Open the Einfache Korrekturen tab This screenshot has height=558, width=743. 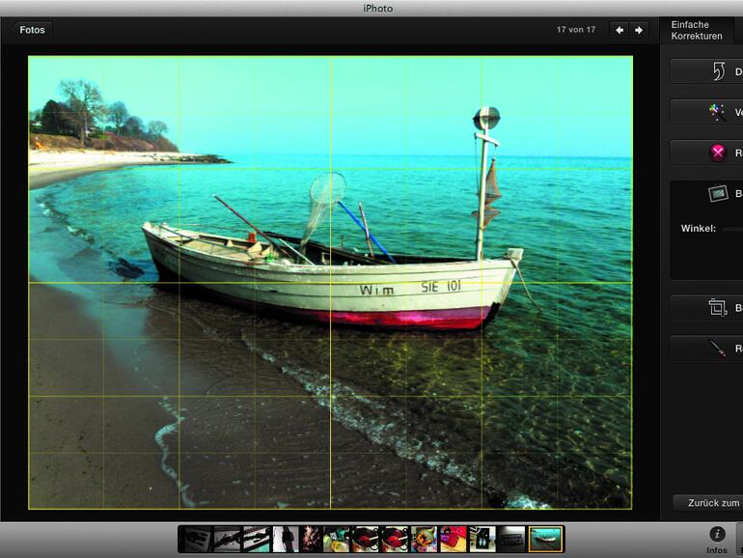697,30
